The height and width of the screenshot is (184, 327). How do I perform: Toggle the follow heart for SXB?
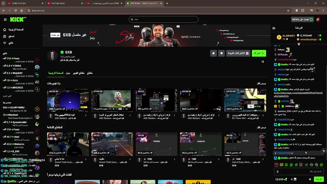(221, 53)
